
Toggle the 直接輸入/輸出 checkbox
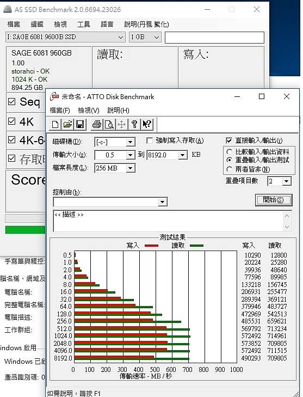click(229, 141)
